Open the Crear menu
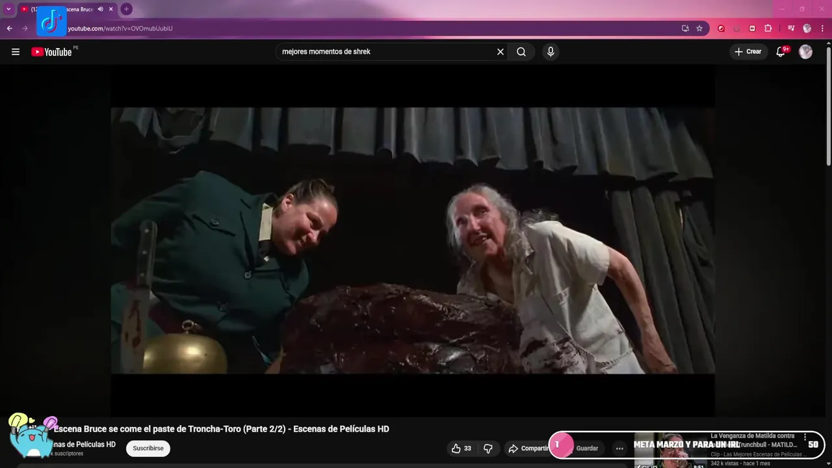This screenshot has height=468, width=832. pos(747,52)
